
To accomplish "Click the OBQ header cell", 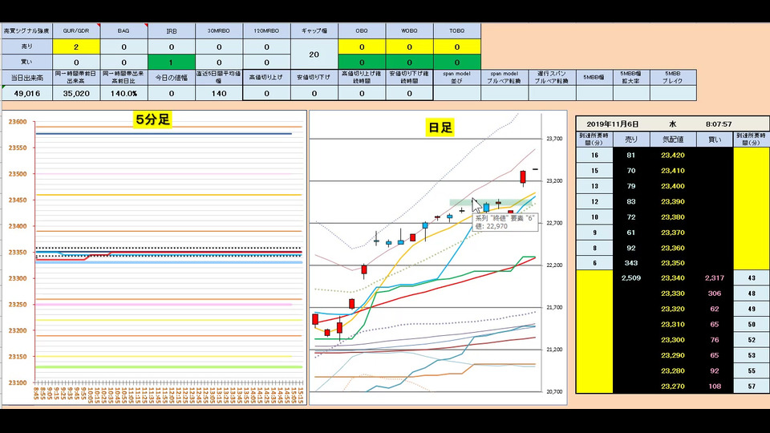I will pyautogui.click(x=362, y=31).
